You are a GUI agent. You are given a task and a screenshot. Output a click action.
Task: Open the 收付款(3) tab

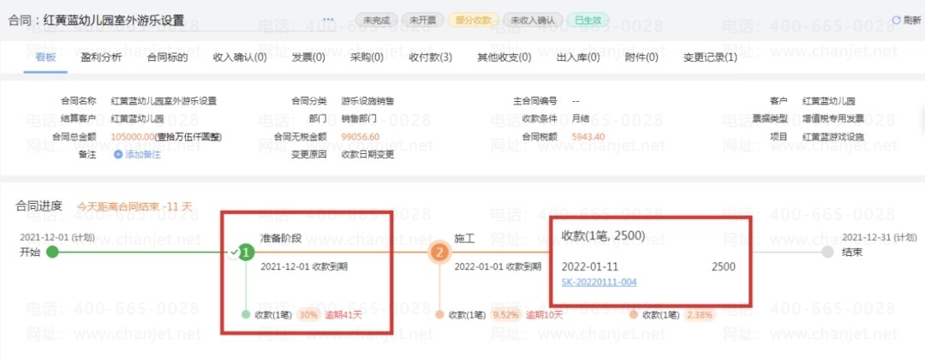(430, 57)
